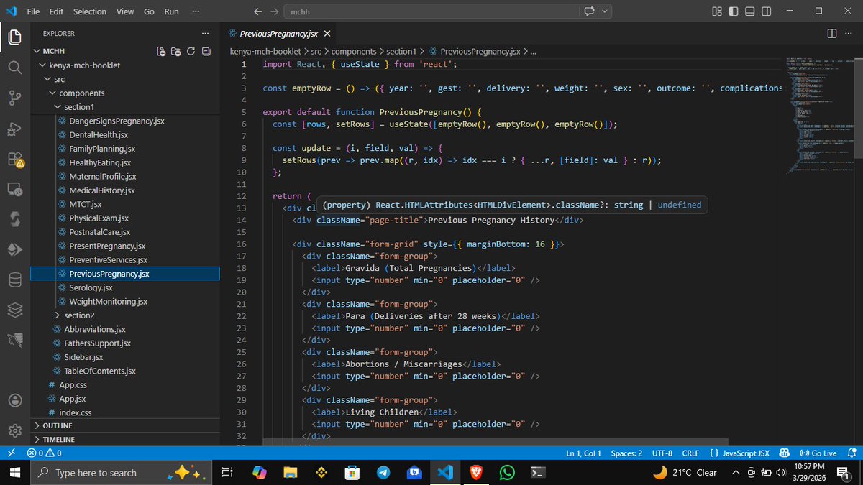Open notifications bell in status bar
The image size is (863, 485).
[x=852, y=453]
